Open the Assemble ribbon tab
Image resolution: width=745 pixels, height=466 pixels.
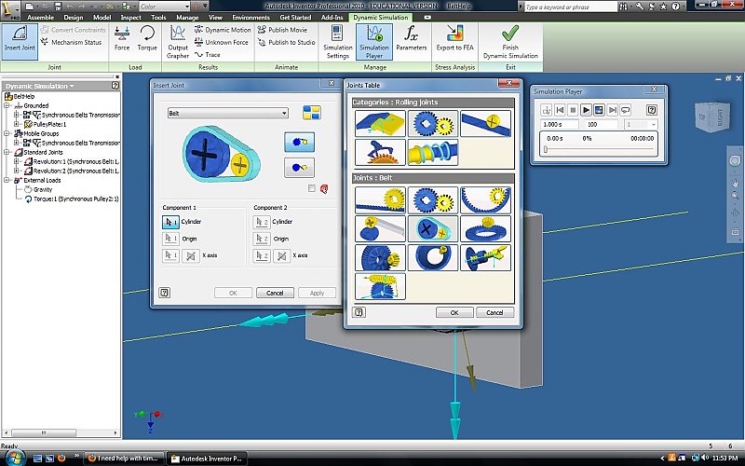(40, 17)
